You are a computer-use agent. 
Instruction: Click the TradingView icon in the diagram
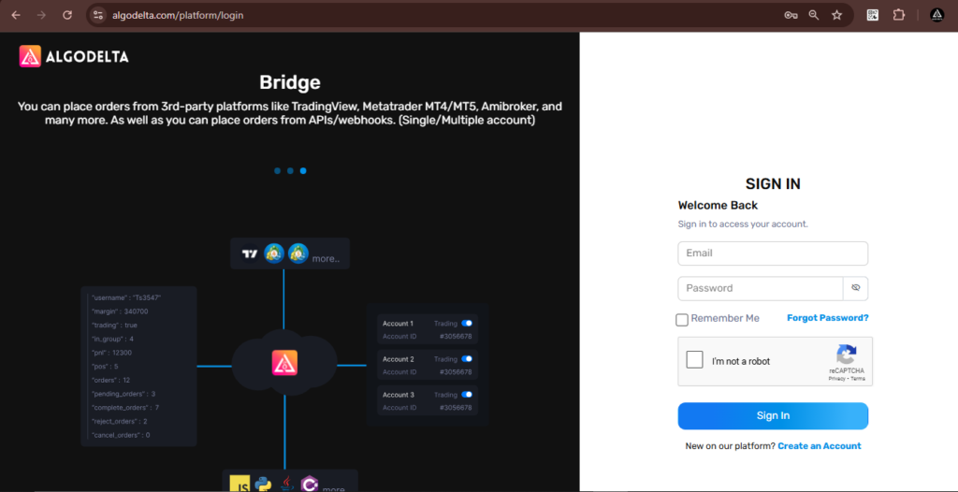[x=249, y=253]
